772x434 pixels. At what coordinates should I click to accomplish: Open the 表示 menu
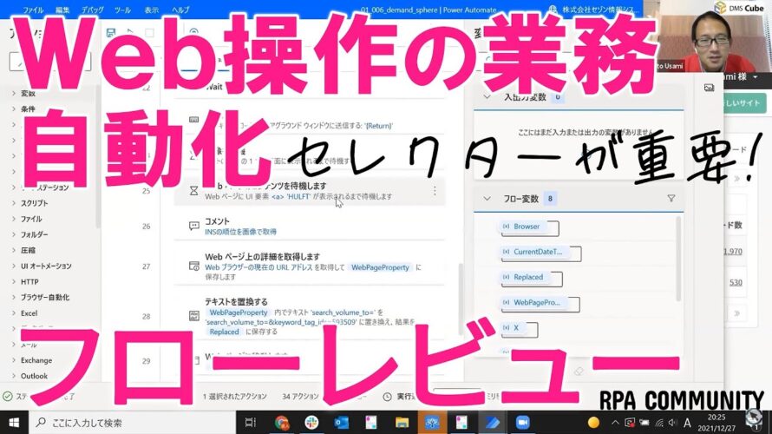pos(152,10)
